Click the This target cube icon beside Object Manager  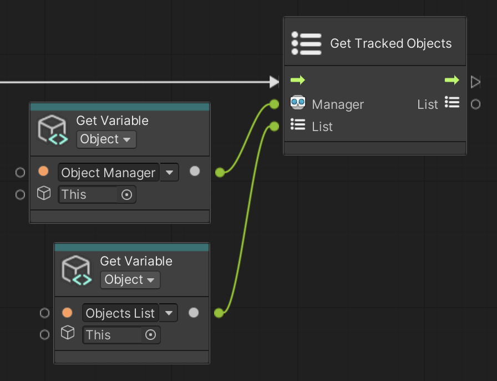click(44, 194)
